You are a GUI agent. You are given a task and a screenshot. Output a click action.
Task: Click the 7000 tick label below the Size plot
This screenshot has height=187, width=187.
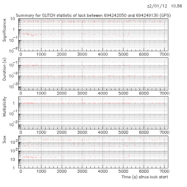point(164,171)
